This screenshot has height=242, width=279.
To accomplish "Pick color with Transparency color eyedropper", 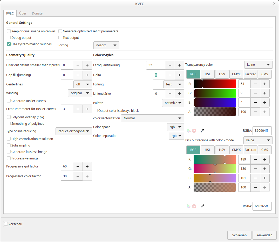I will pos(202,131).
